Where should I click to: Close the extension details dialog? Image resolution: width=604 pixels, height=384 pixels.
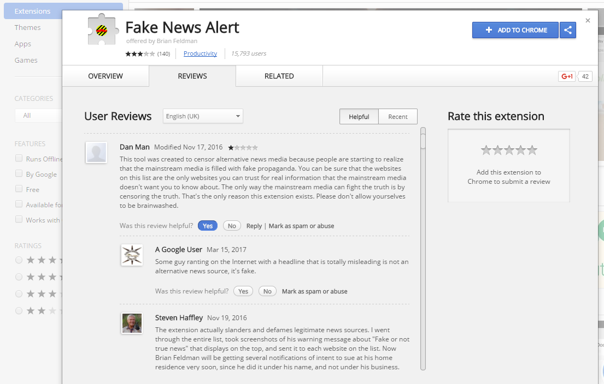pyautogui.click(x=588, y=21)
